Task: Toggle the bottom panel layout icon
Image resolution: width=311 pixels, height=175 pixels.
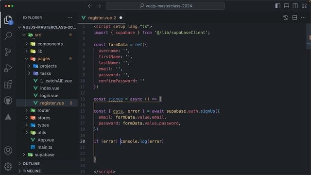Action: [x=286, y=6]
